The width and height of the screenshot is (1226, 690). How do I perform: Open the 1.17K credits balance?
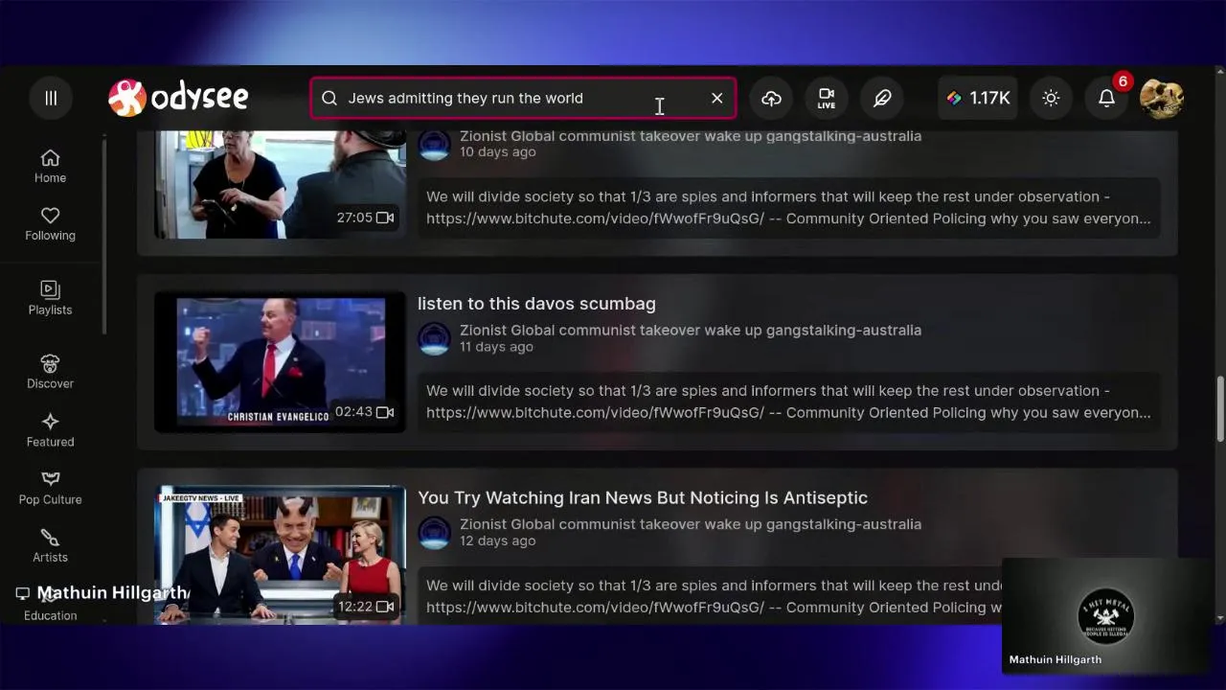point(978,98)
